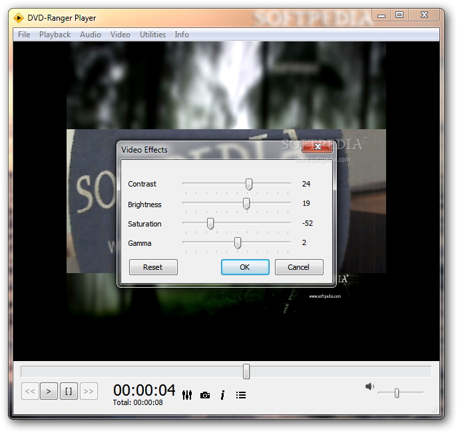Mute audio with the speaker icon
The image size is (458, 433).
point(369,386)
